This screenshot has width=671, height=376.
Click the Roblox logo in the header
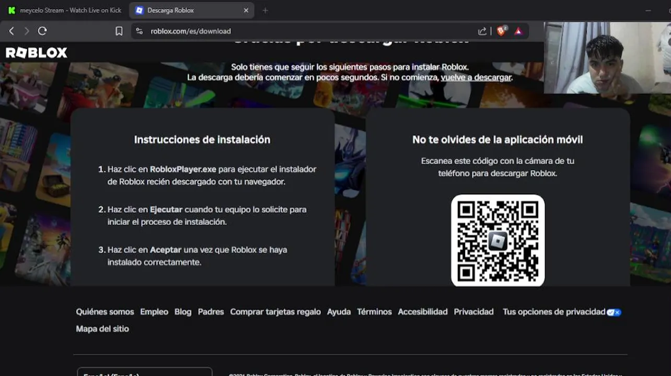point(37,52)
